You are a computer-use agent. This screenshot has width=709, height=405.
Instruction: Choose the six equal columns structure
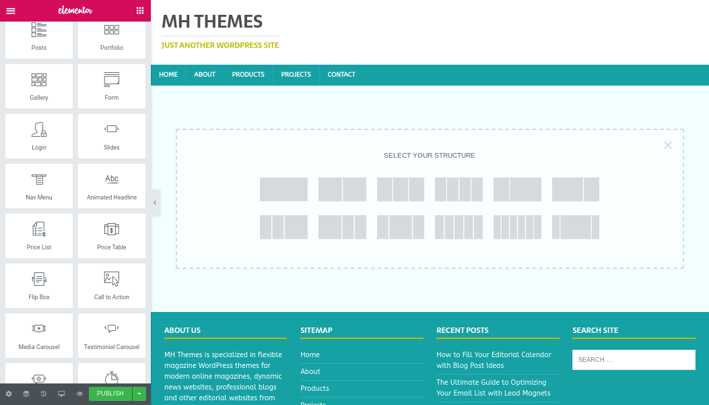click(517, 226)
